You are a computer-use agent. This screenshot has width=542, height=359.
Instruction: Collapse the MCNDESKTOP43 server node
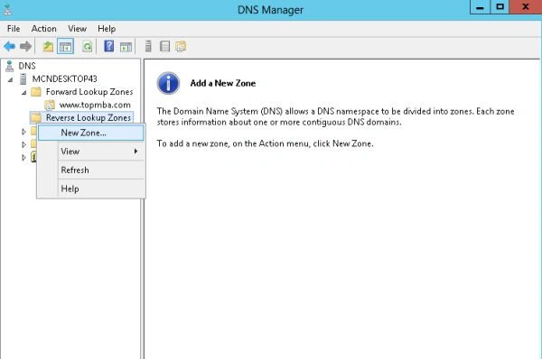pyautogui.click(x=11, y=79)
